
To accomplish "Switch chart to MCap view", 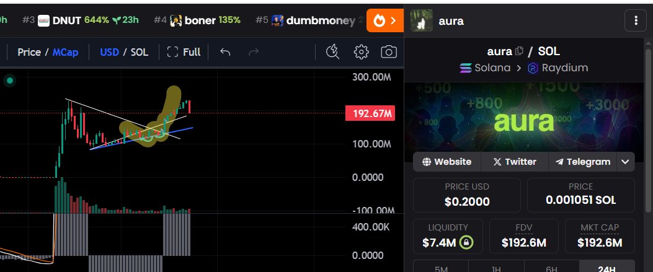I will click(x=65, y=52).
